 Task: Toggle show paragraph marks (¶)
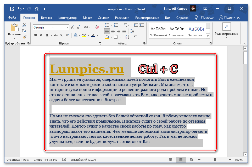pyautogui.click(x=135, y=37)
